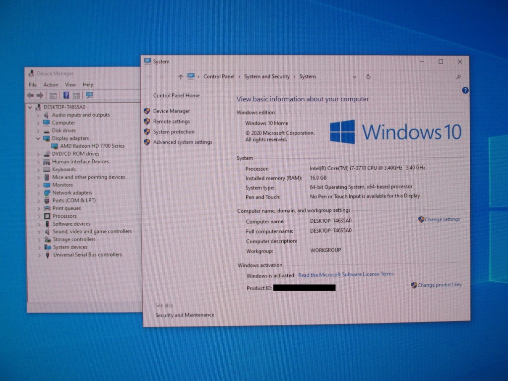
Task: Read the Microsoft Software License Terms
Action: (x=346, y=274)
